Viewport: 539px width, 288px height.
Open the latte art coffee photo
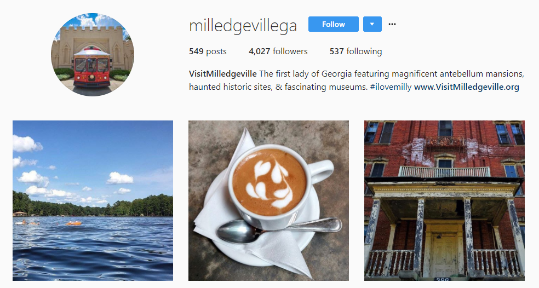coord(268,201)
